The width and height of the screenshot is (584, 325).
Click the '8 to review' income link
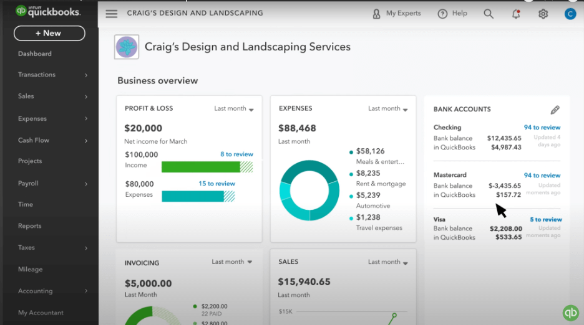(x=236, y=154)
